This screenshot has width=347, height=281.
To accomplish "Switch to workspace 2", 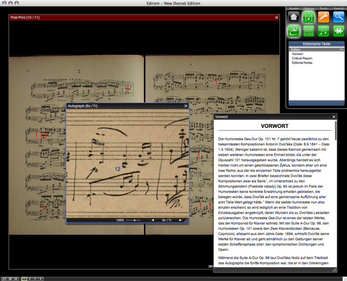I will (x=30, y=279).
